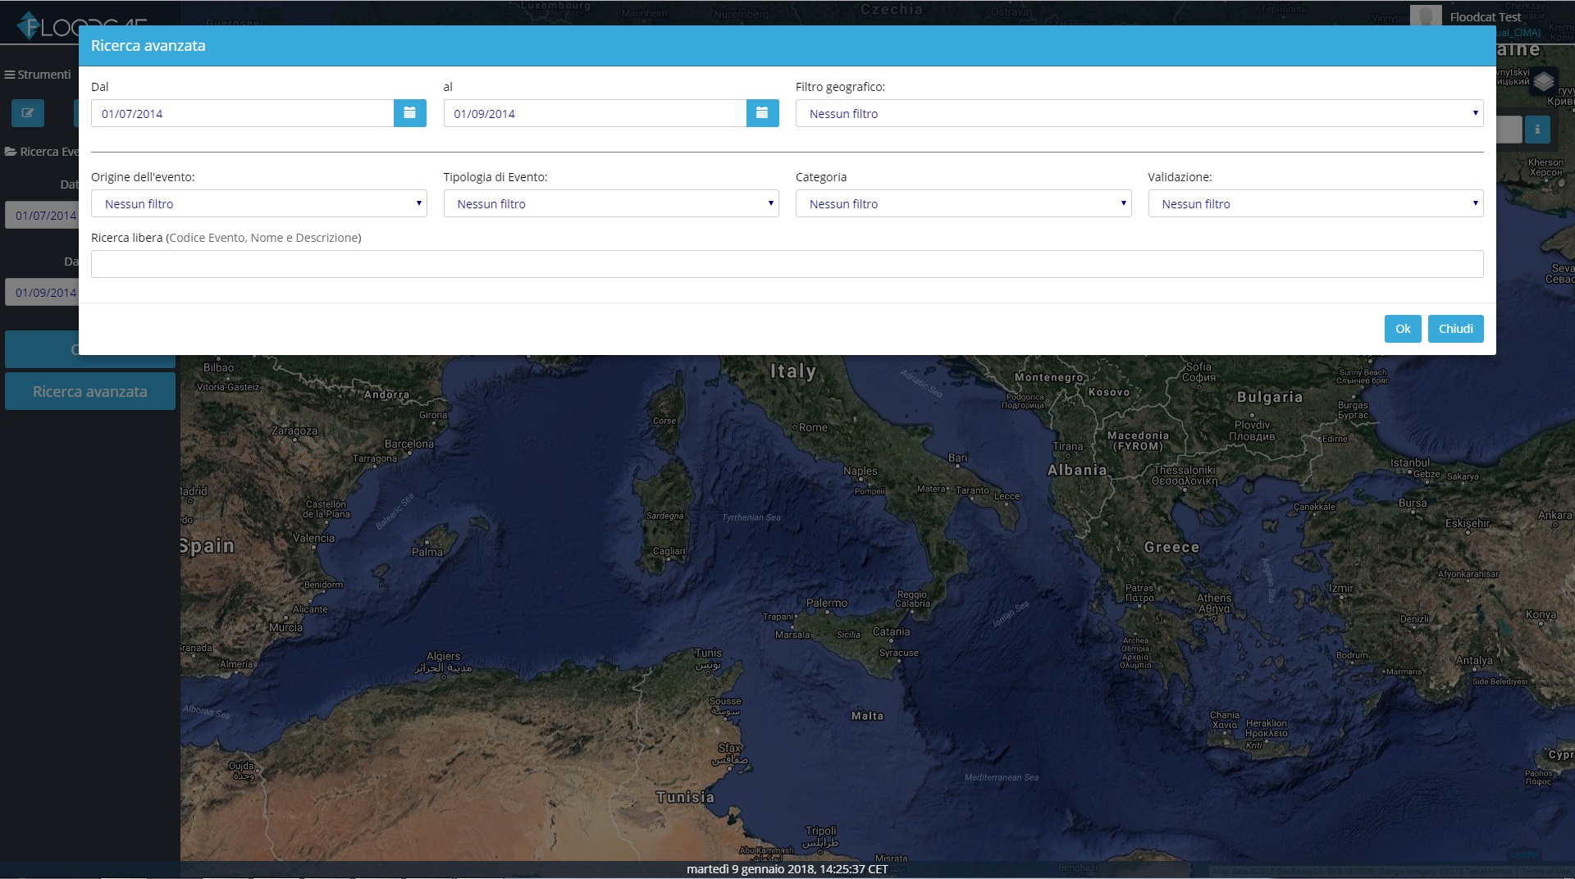Screen dimensions: 1575x879
Task: Click the user avatar picture
Action: [x=1426, y=16]
